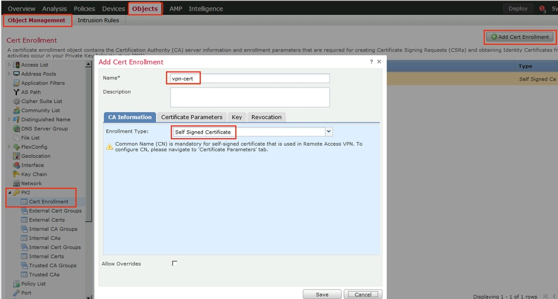Enable the Allow Overrides checkbox
This screenshot has width=558, height=299.
pyautogui.click(x=174, y=263)
